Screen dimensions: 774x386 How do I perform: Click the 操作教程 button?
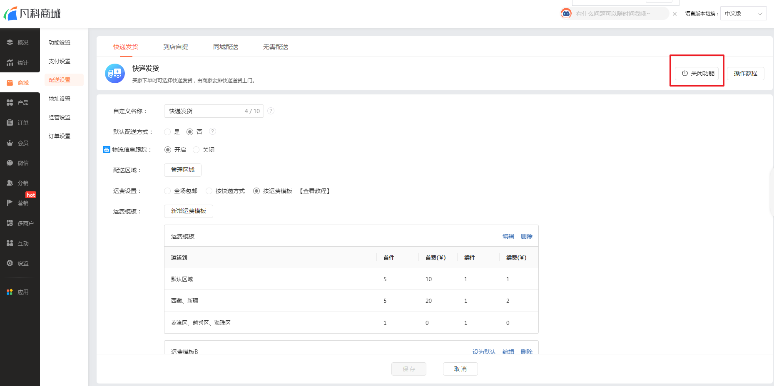746,73
